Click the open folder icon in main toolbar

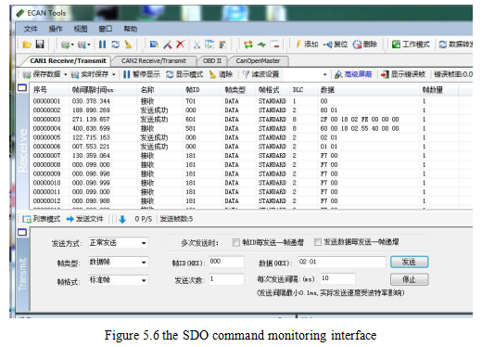point(27,45)
